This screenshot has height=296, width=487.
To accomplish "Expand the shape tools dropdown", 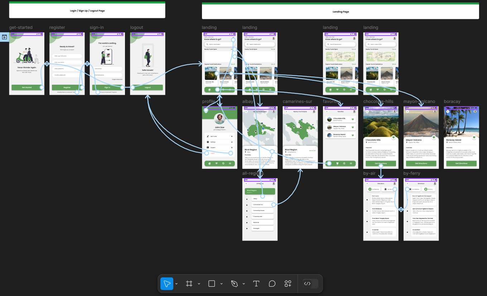I will click(222, 284).
